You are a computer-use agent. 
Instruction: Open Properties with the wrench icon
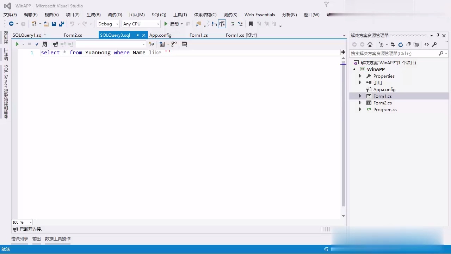tap(434, 45)
